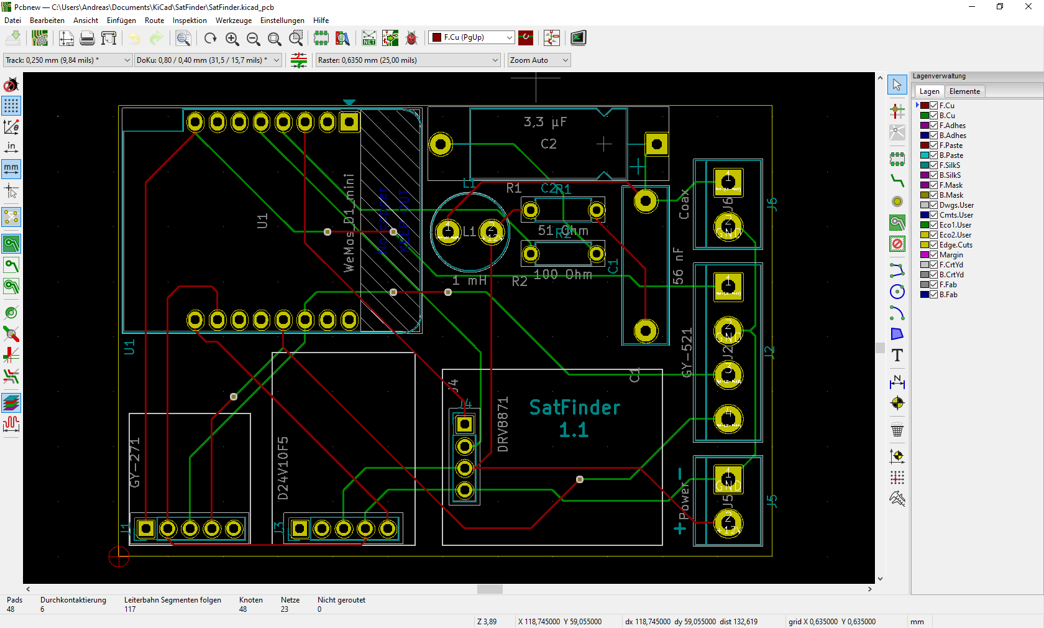Click the F.Cu layer color swatch
1044x628 pixels.
pyautogui.click(x=925, y=106)
